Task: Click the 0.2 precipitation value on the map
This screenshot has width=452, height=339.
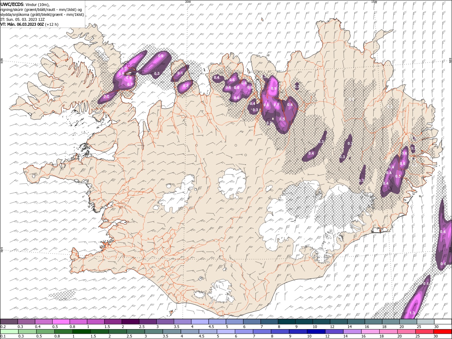Action: 269,123
